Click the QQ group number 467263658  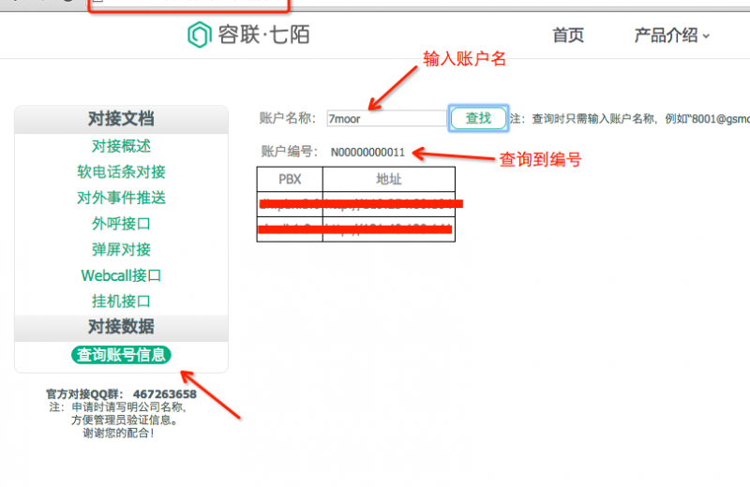(x=165, y=394)
